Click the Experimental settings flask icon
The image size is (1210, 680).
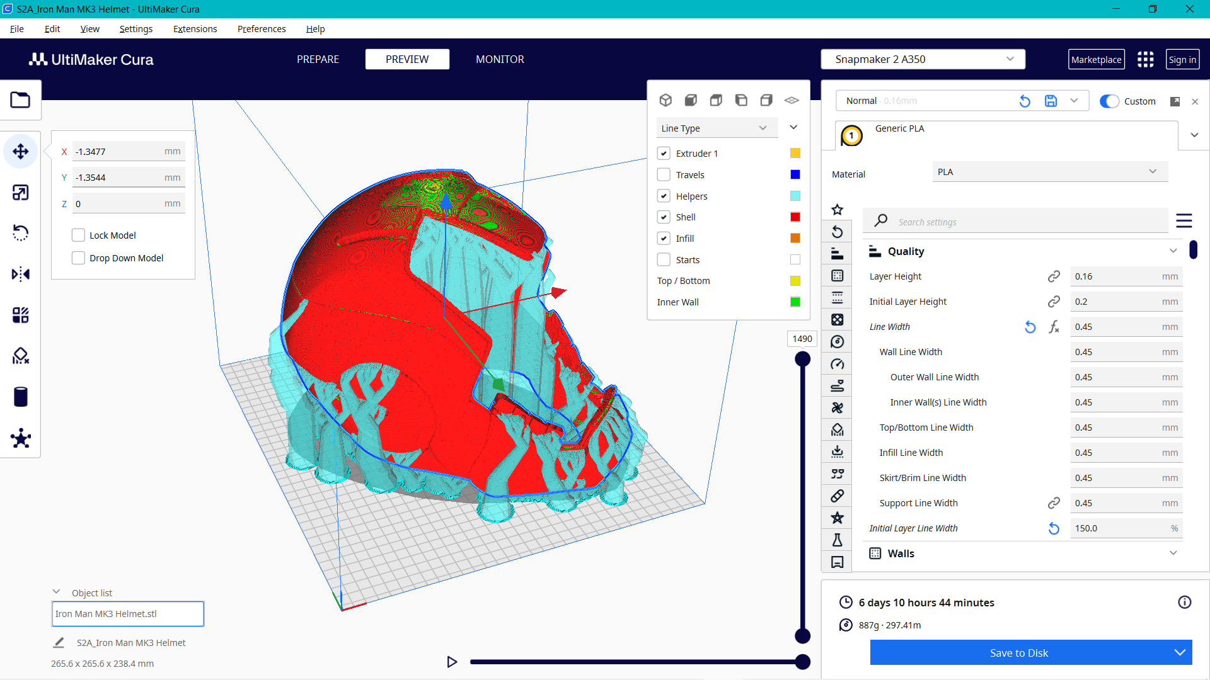coord(837,540)
